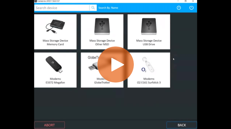
Task: Minimize the Cellebrite UFED window
Action: click(178, 1)
